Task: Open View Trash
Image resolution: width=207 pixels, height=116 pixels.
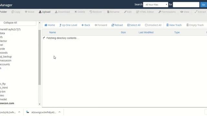Action: pyautogui.click(x=174, y=25)
